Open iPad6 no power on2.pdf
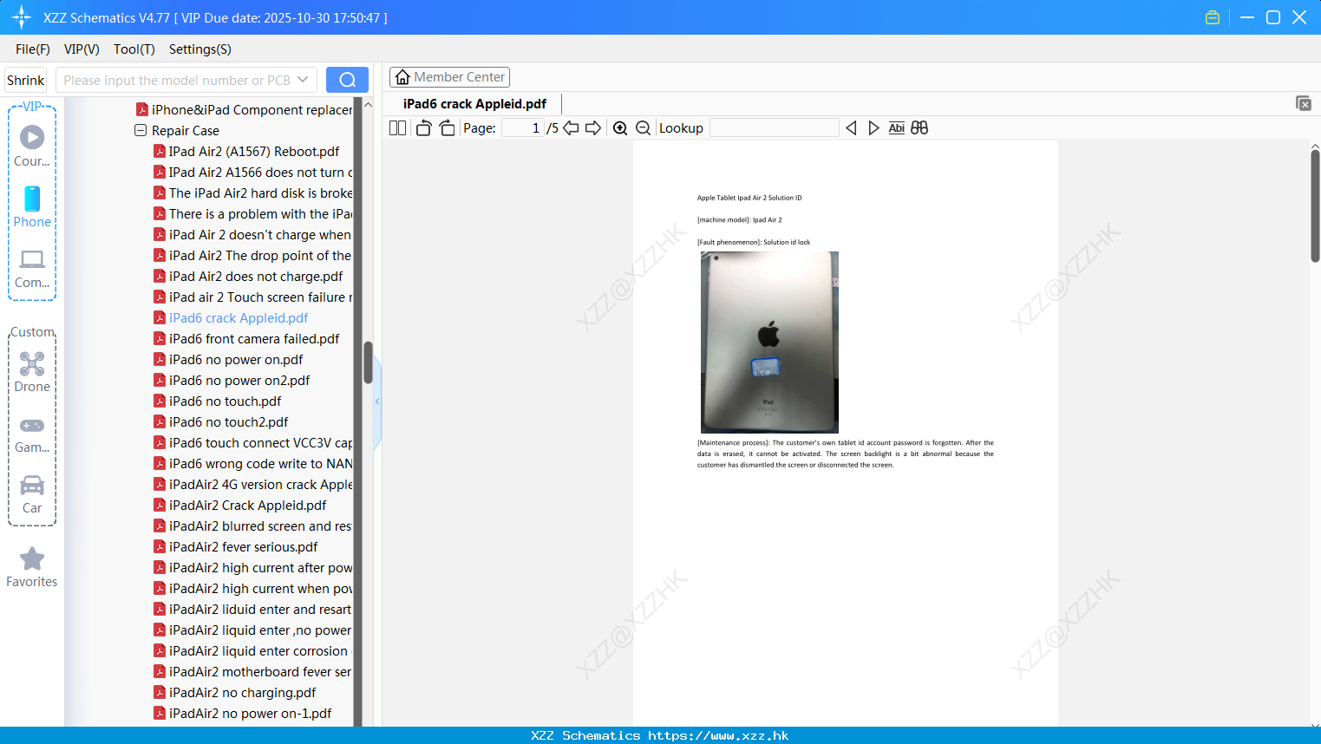This screenshot has width=1321, height=744. pyautogui.click(x=232, y=381)
